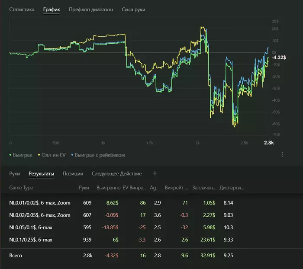Image resolution: width=303 pixels, height=269 pixels.
Task: Open the three-dot chart options menu
Action: point(282,154)
